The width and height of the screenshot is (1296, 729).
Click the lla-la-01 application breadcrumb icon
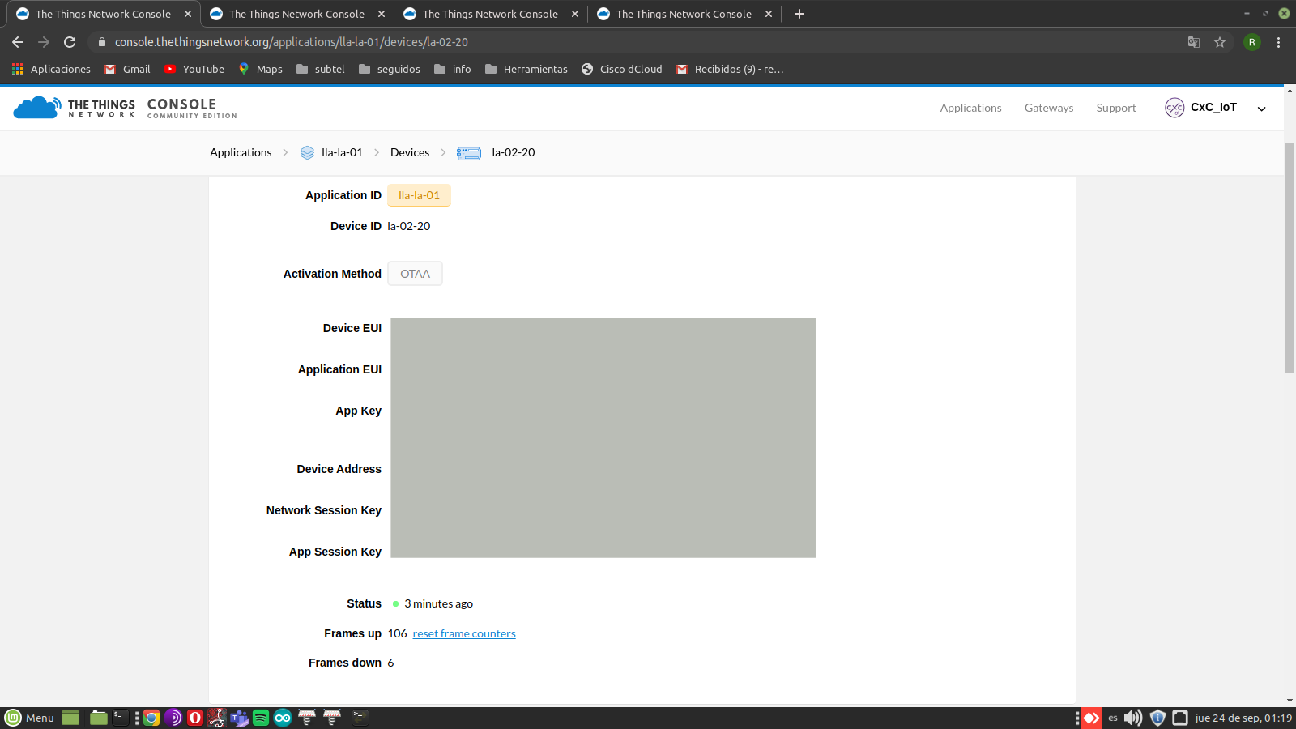[307, 152]
